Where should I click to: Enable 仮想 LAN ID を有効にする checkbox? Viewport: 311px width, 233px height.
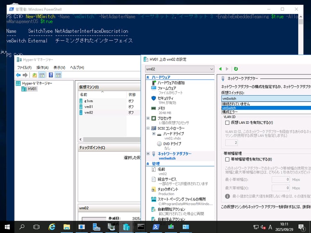tap(227, 123)
